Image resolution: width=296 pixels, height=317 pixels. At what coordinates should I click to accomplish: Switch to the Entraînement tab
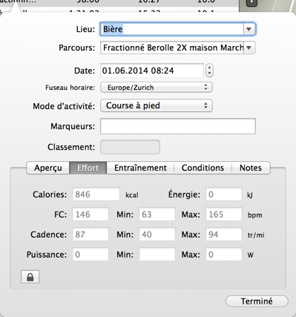[140, 168]
